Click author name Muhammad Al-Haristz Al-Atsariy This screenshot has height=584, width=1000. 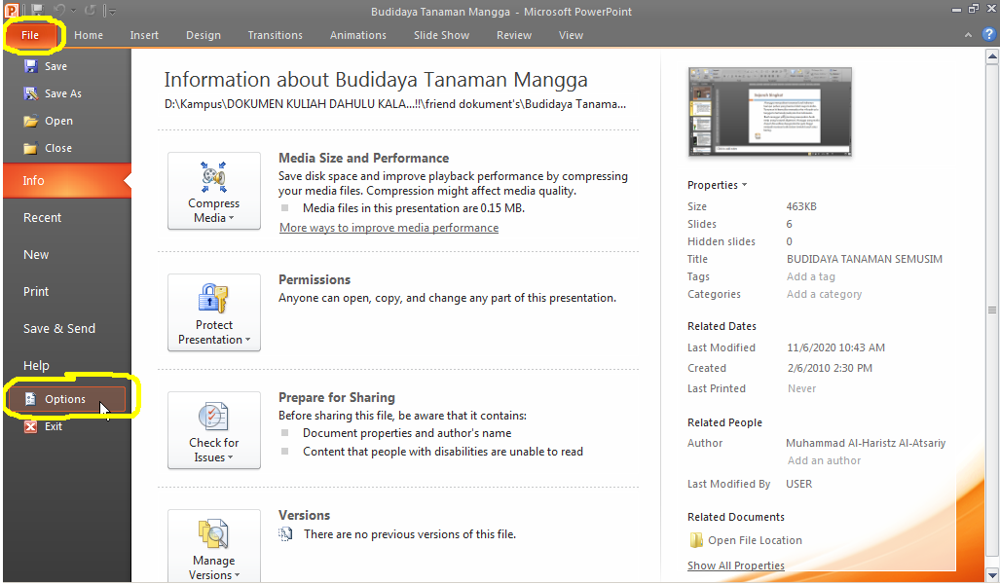866,443
